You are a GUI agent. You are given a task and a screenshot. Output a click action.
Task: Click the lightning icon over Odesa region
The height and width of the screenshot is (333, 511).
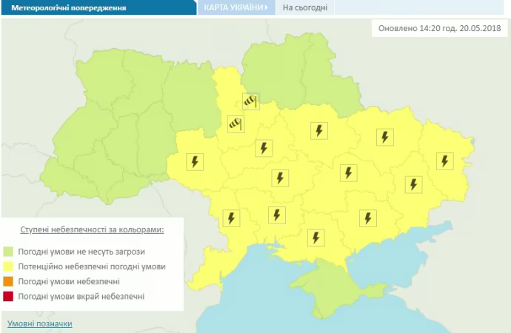pyautogui.click(x=230, y=218)
